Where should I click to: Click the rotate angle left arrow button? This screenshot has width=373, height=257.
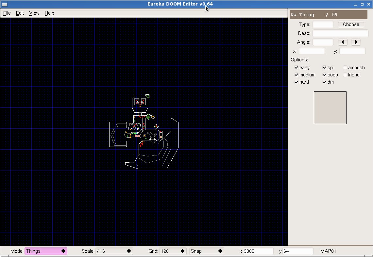[343, 42]
